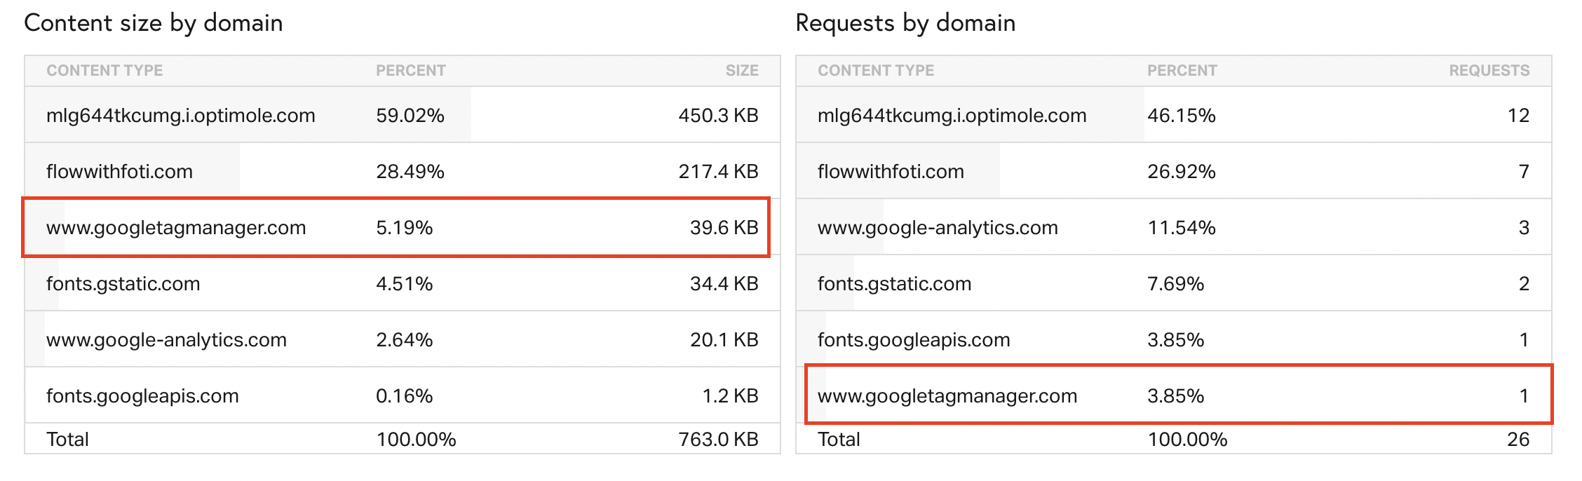1582x481 pixels.
Task: Click the 'Requests by domain' heading
Action: pos(905,23)
